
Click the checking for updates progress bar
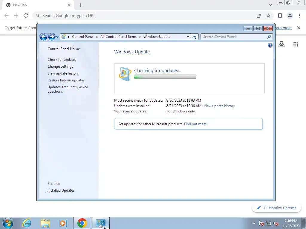(x=165, y=77)
